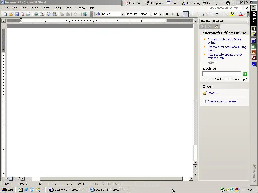Run Spelling and Grammar check icon
This screenshot has width=258, height=193.
(49, 14)
